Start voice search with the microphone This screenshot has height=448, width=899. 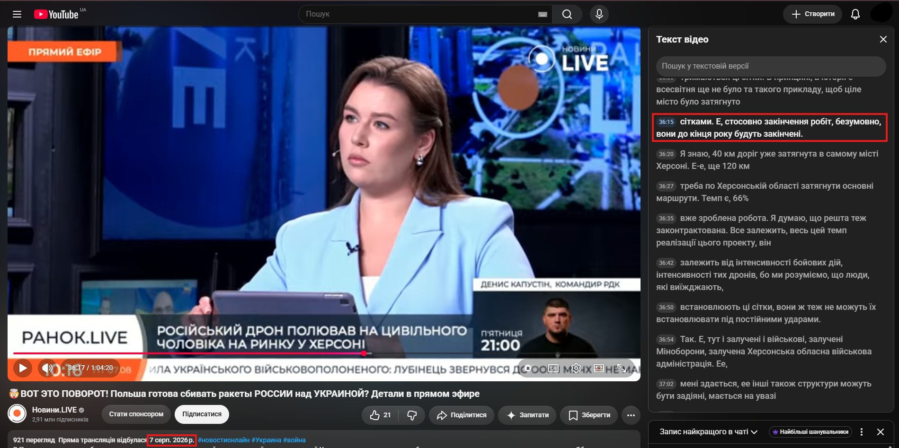click(599, 14)
